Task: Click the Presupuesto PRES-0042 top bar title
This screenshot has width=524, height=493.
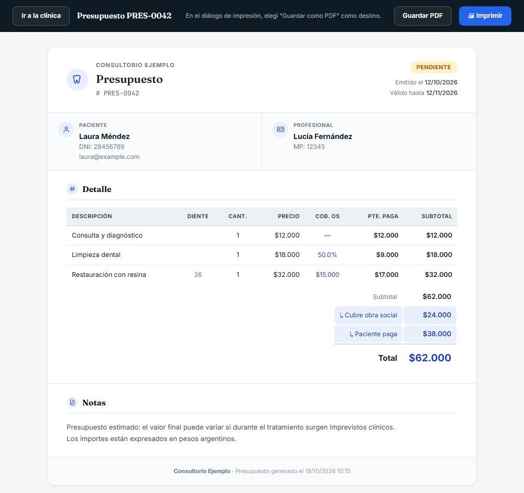Action: click(124, 16)
